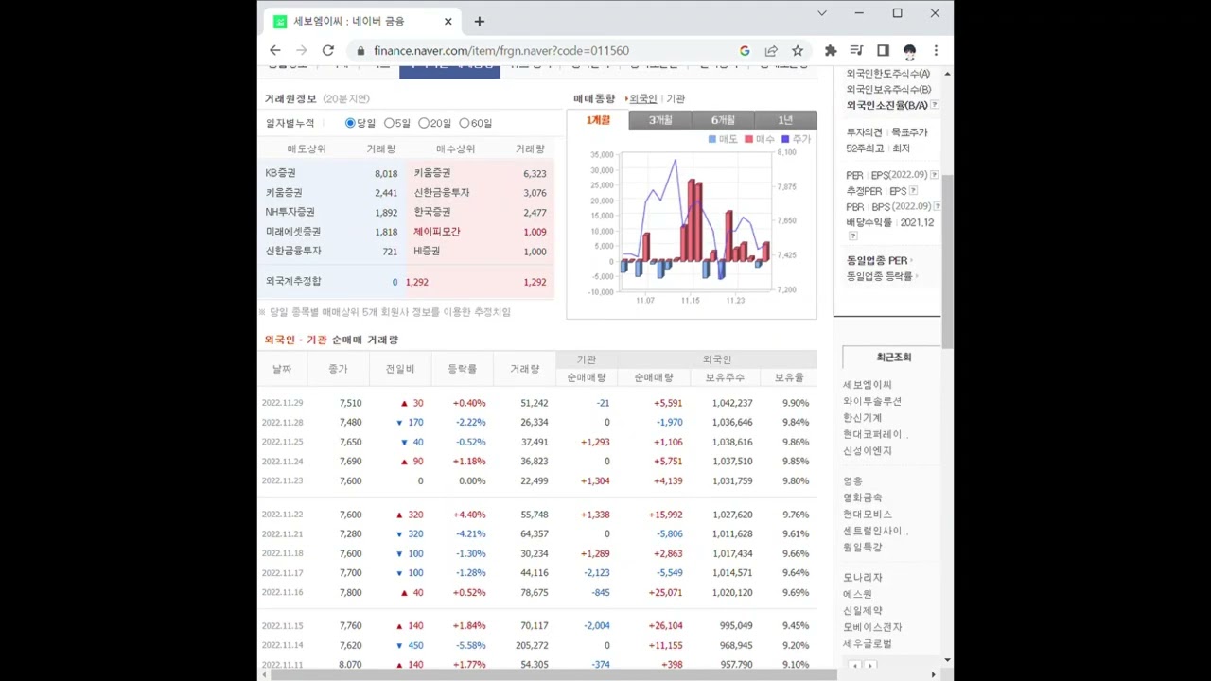Open the Chrome extensions puzzle icon

(831, 51)
